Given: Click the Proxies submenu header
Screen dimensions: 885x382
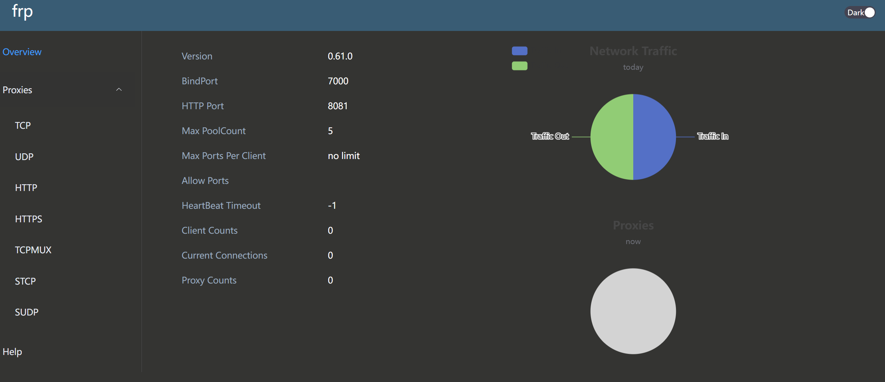Looking at the screenshot, I should [x=17, y=90].
